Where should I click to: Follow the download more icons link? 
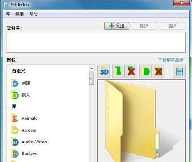click(171, 60)
